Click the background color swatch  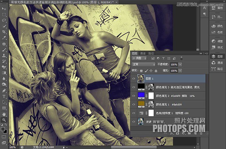pyautogui.click(x=5, y=131)
